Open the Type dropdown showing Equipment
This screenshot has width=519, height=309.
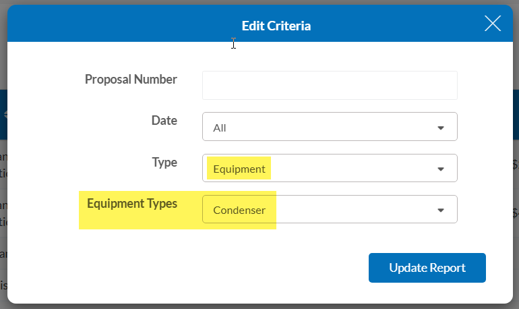330,168
